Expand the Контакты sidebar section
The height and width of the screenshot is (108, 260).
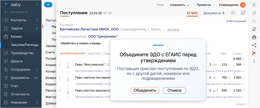[x=37, y=20]
